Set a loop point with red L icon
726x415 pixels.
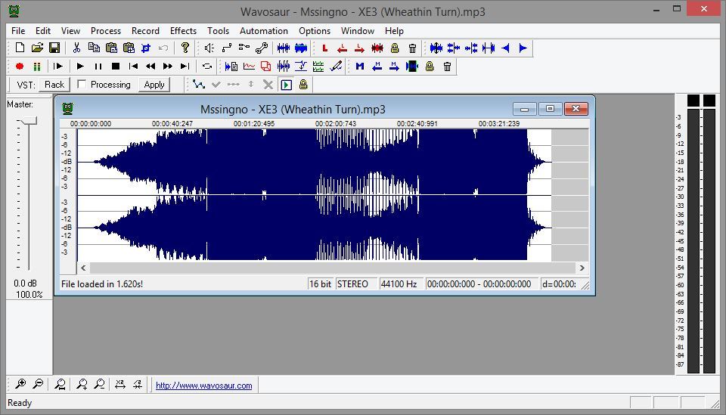pyautogui.click(x=324, y=48)
